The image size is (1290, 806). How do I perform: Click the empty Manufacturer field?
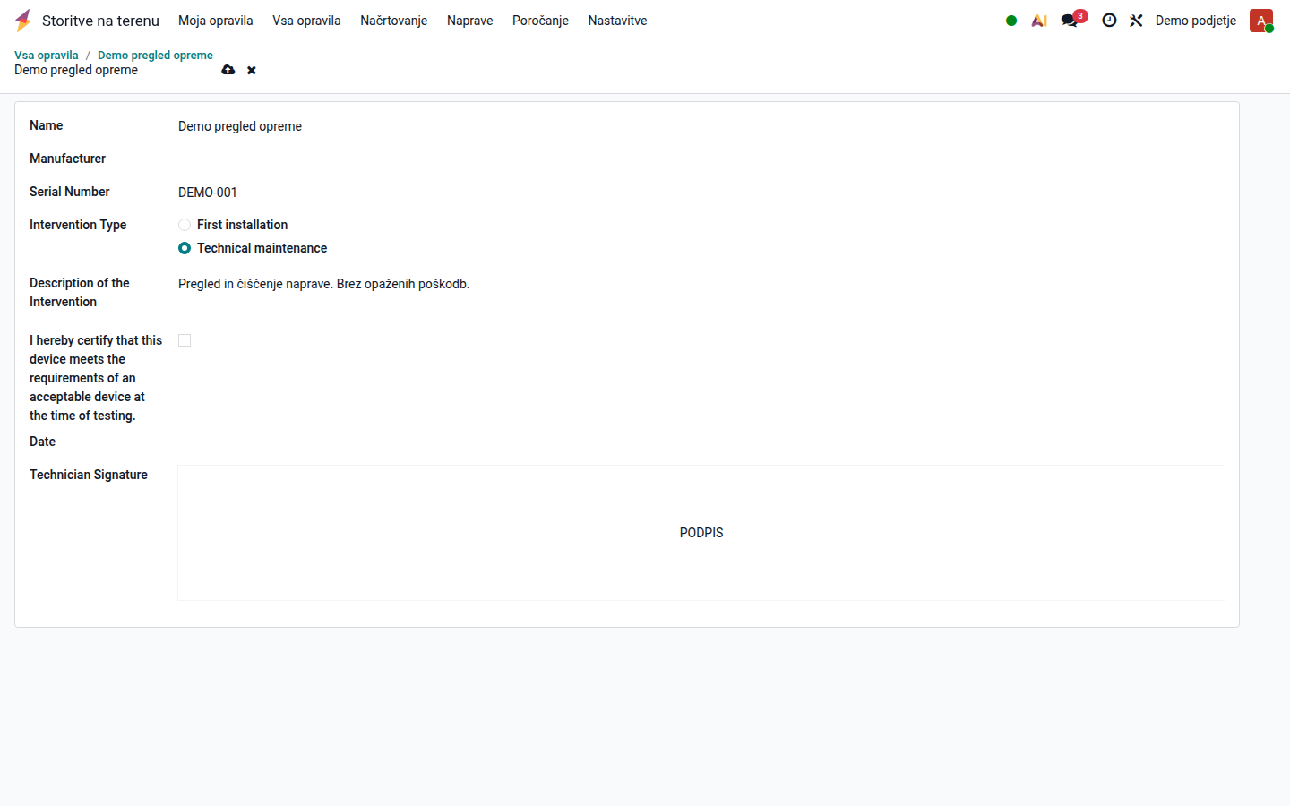[701, 159]
